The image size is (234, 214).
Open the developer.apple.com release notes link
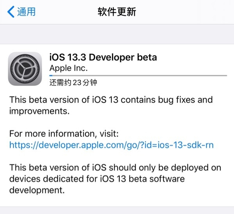coord(112,145)
